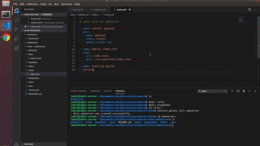This screenshot has width=260, height=146.
Task: Switch to Problems panel tab
Action: [95, 91]
